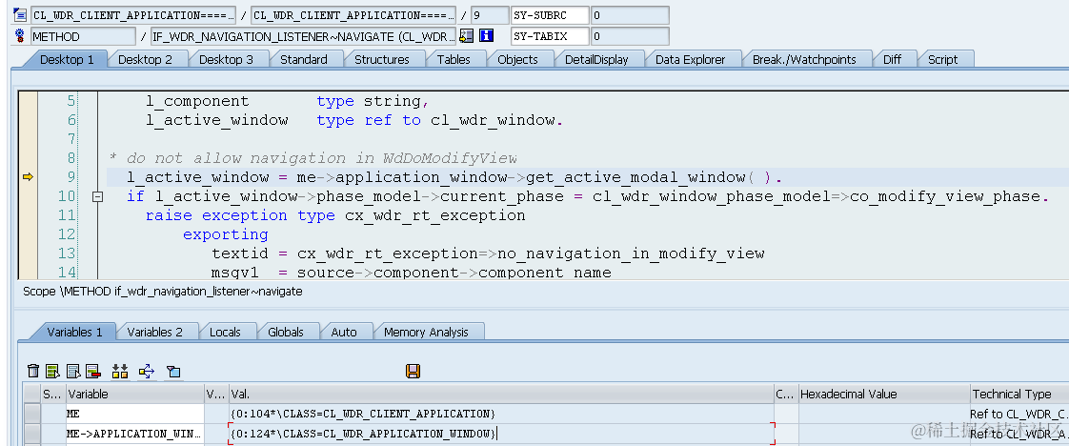This screenshot has width=1069, height=446.
Task: Click the yellow boxes with arrows icon
Action: point(120,371)
